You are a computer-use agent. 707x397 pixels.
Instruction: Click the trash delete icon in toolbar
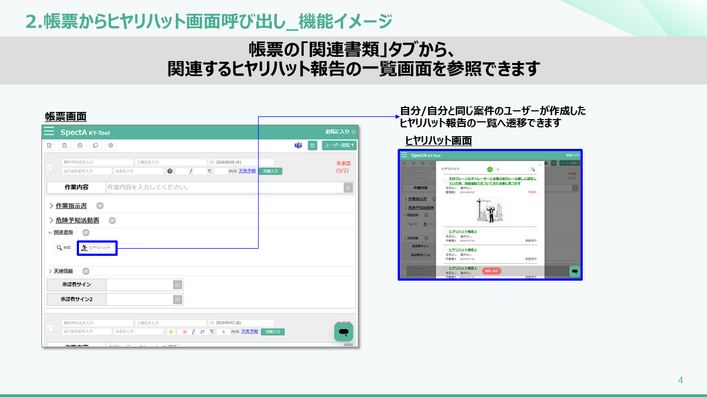[65, 146]
